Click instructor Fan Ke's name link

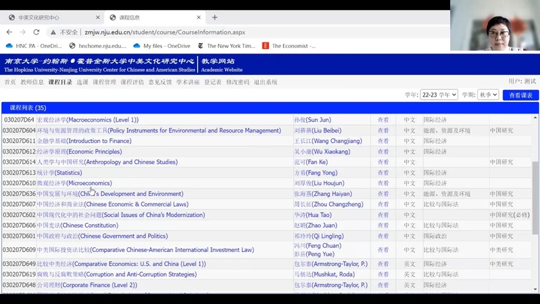pyautogui.click(x=311, y=162)
